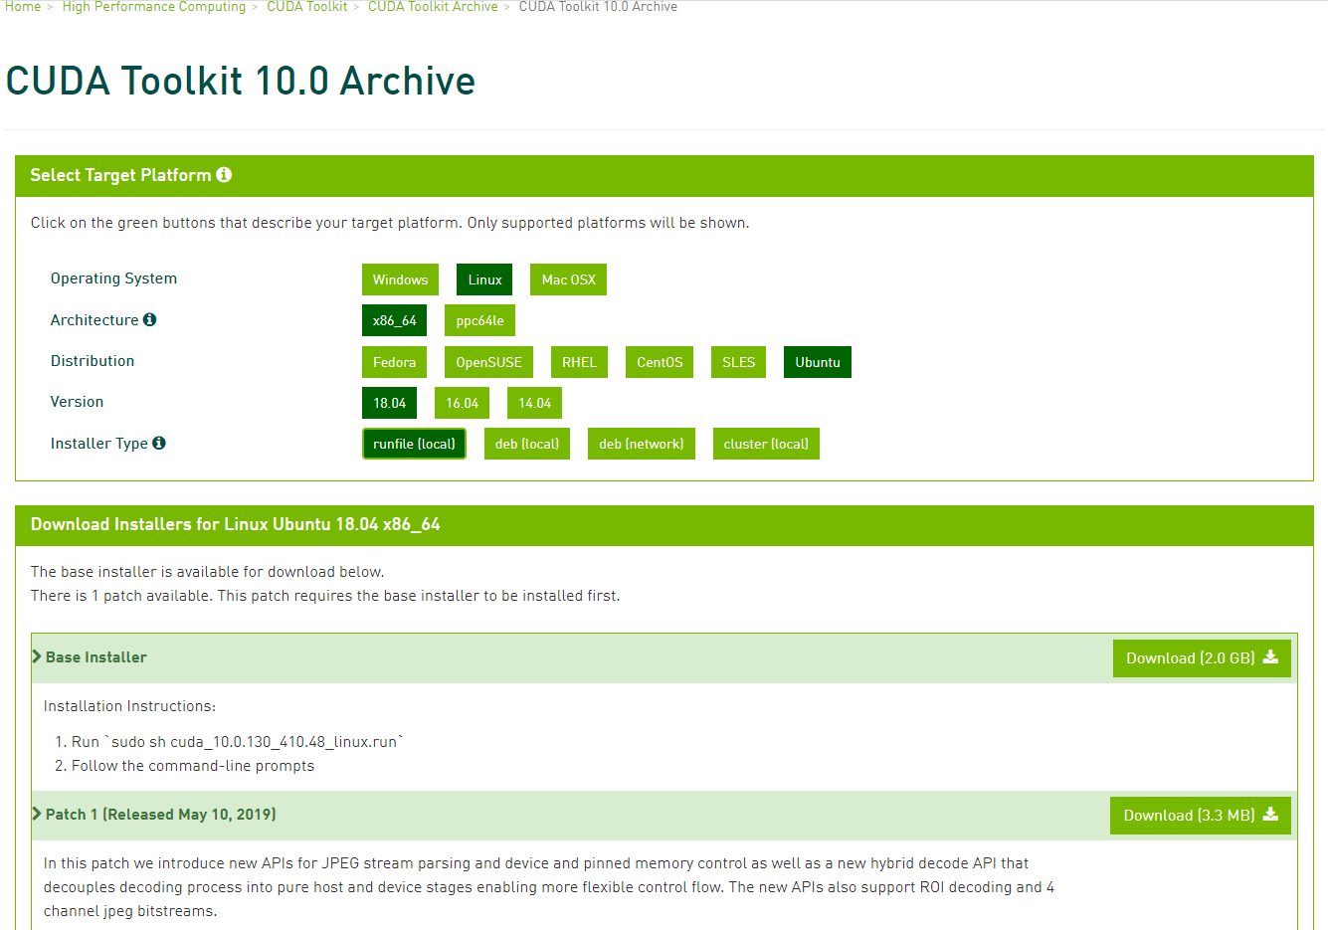Choose Mac OSX as operating system
The height and width of the screenshot is (930, 1328).
pos(568,279)
